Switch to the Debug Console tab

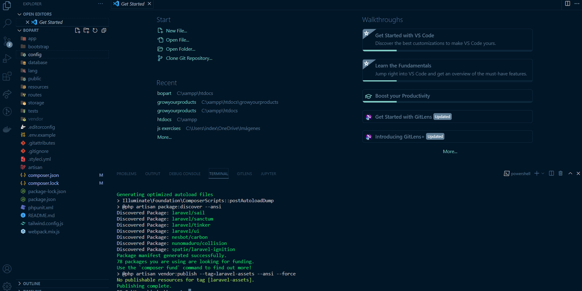coord(185,174)
